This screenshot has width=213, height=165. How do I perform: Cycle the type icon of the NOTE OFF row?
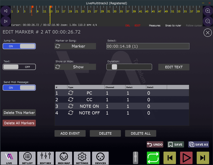[71, 113]
